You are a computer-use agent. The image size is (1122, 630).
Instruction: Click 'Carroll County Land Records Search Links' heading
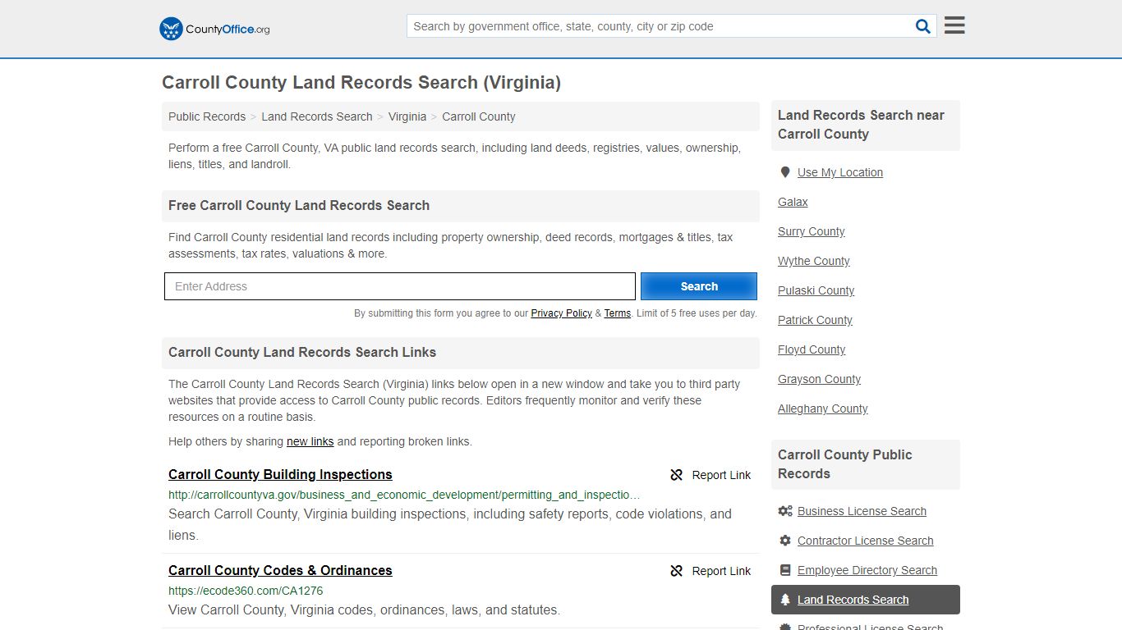pos(302,352)
